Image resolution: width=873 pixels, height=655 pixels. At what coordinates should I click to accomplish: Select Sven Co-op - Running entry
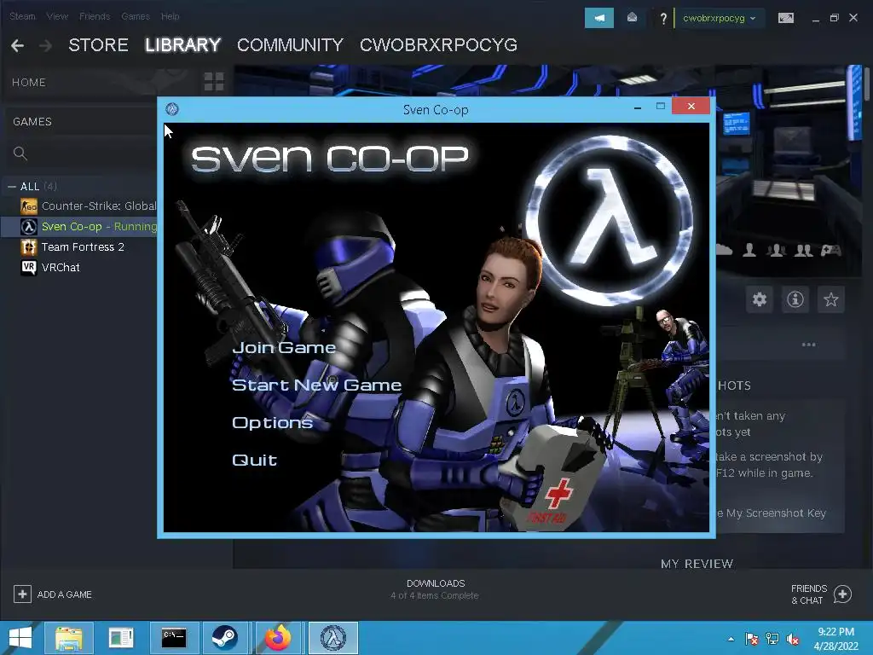tap(99, 227)
